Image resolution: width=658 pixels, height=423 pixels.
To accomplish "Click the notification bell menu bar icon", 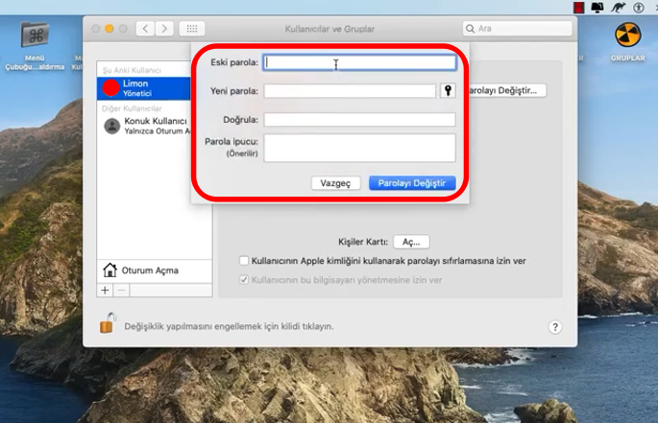I will point(597,7).
